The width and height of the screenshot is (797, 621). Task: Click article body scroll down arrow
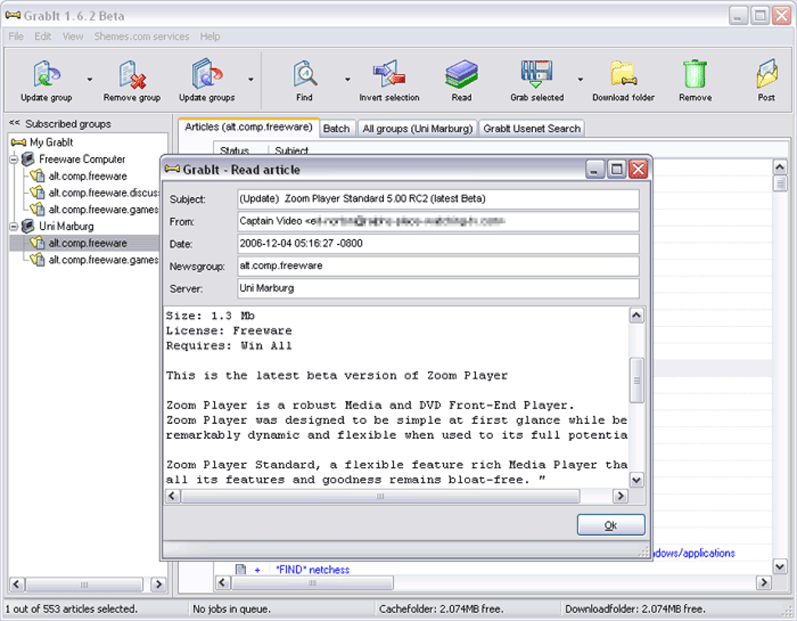[636, 479]
